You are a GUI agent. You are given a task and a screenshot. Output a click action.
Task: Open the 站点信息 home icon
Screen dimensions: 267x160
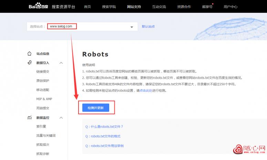tap(30, 53)
